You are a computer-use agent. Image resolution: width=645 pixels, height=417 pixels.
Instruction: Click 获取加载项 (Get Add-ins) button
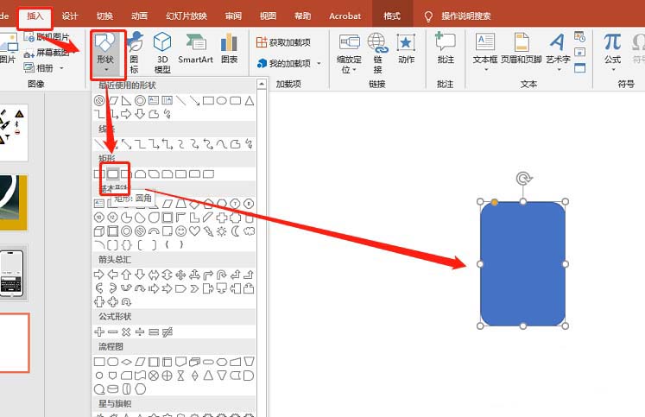coord(286,42)
